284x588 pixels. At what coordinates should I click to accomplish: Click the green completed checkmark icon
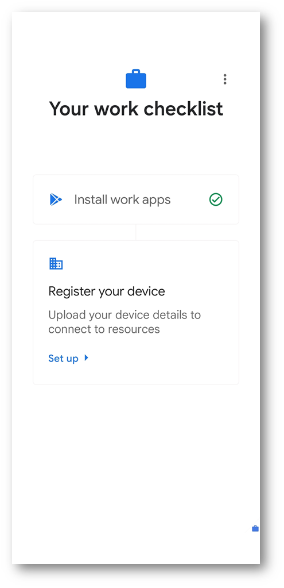(x=216, y=199)
